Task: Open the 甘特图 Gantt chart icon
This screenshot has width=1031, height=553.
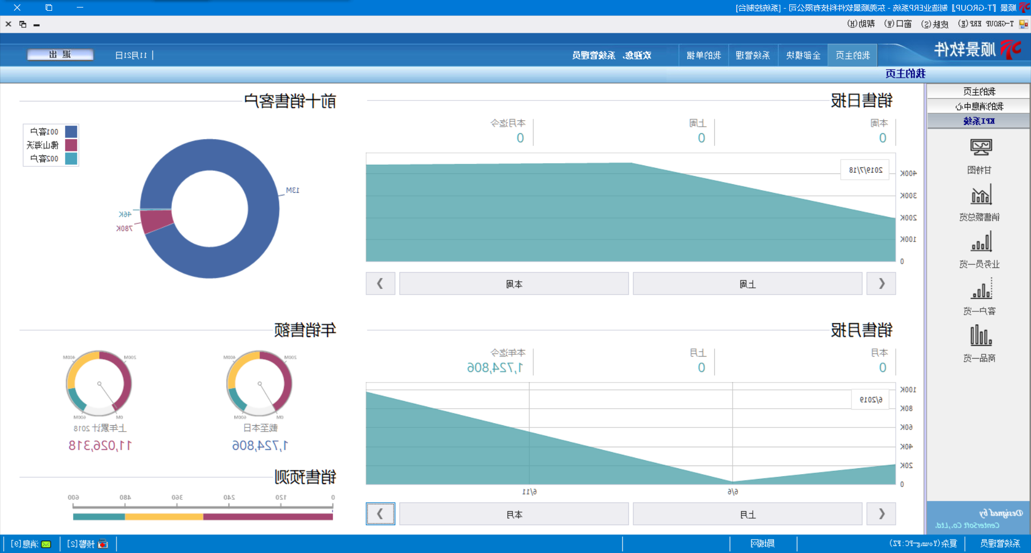Action: [981, 148]
